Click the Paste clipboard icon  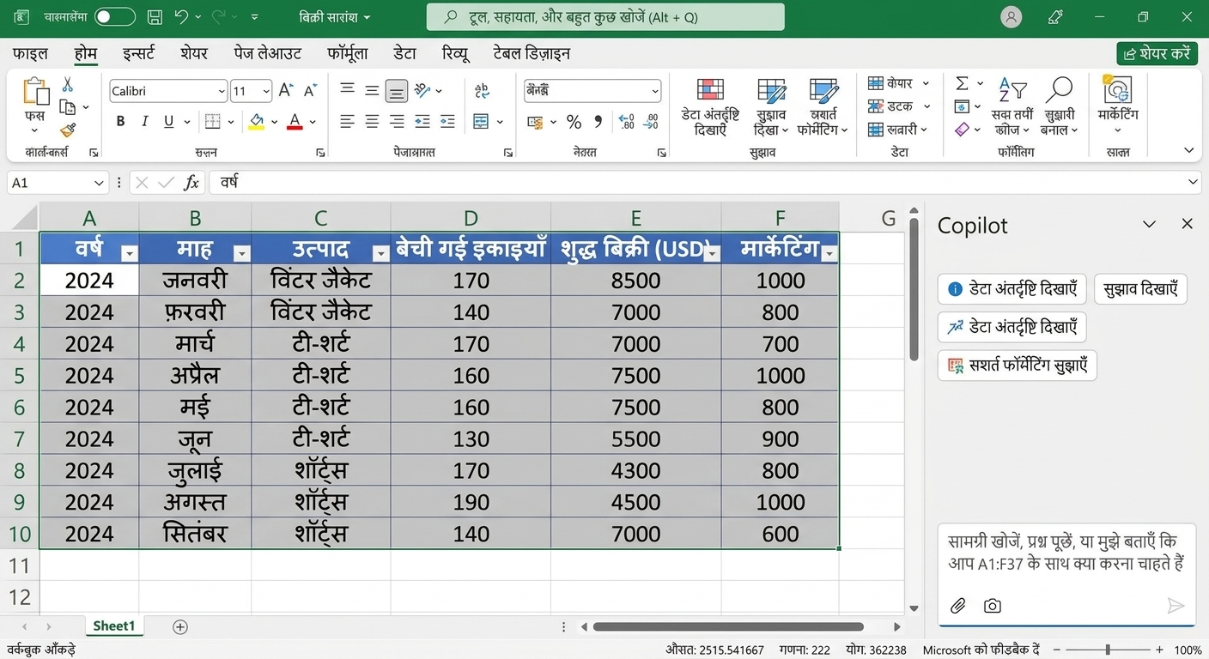(35, 93)
